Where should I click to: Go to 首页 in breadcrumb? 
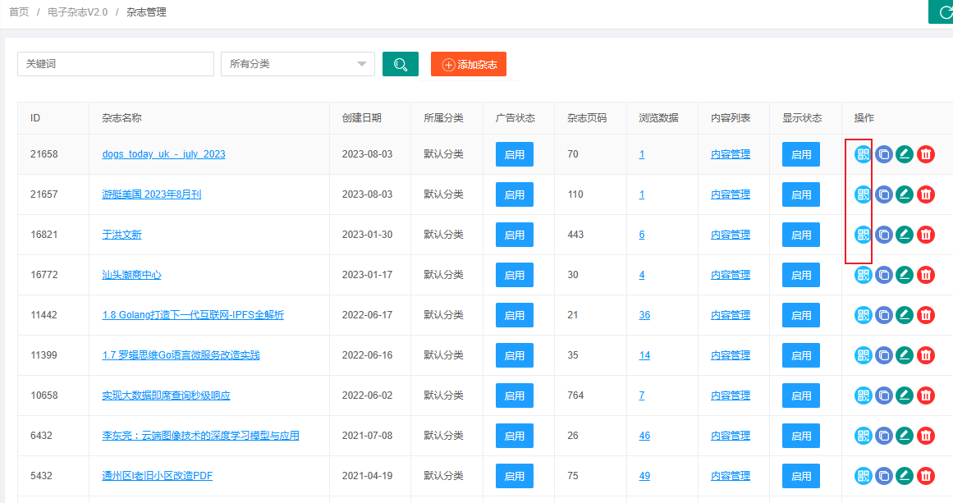pos(19,12)
